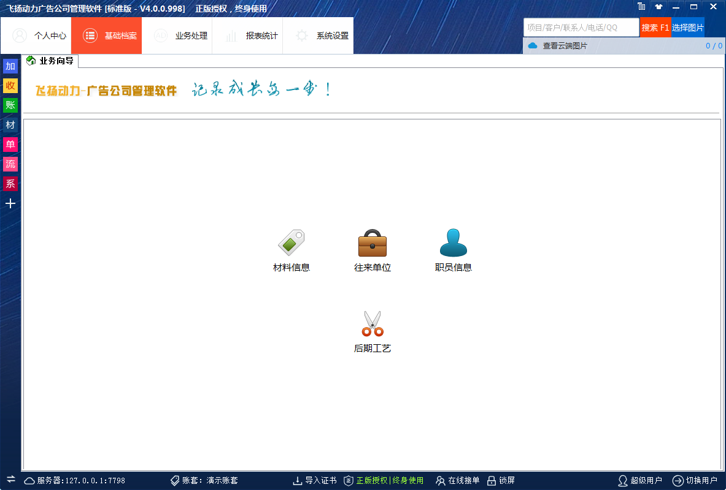Open the 后期工艺 scissors icon

tap(373, 325)
